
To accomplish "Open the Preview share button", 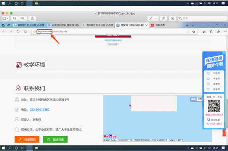I will (32, 19).
